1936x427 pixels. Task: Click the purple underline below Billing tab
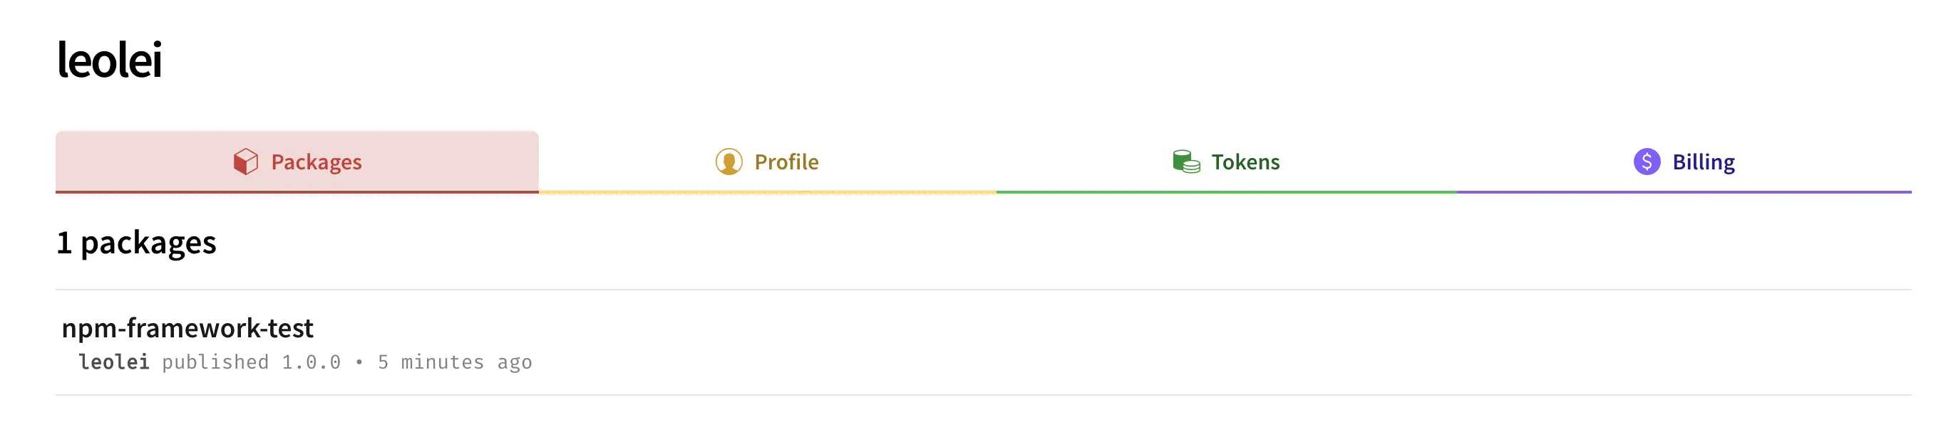pyautogui.click(x=1684, y=192)
